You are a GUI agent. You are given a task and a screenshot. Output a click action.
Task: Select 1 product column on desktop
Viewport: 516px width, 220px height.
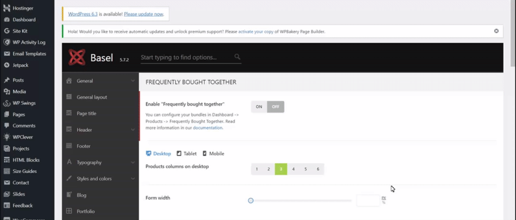[x=256, y=169]
